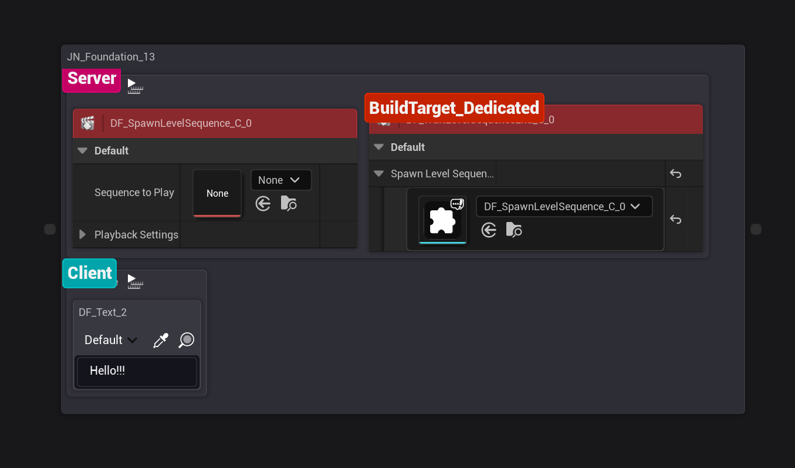Screen dimensions: 795x468
Task: Open the Default dropdown in DF_Text_2
Action: point(110,340)
